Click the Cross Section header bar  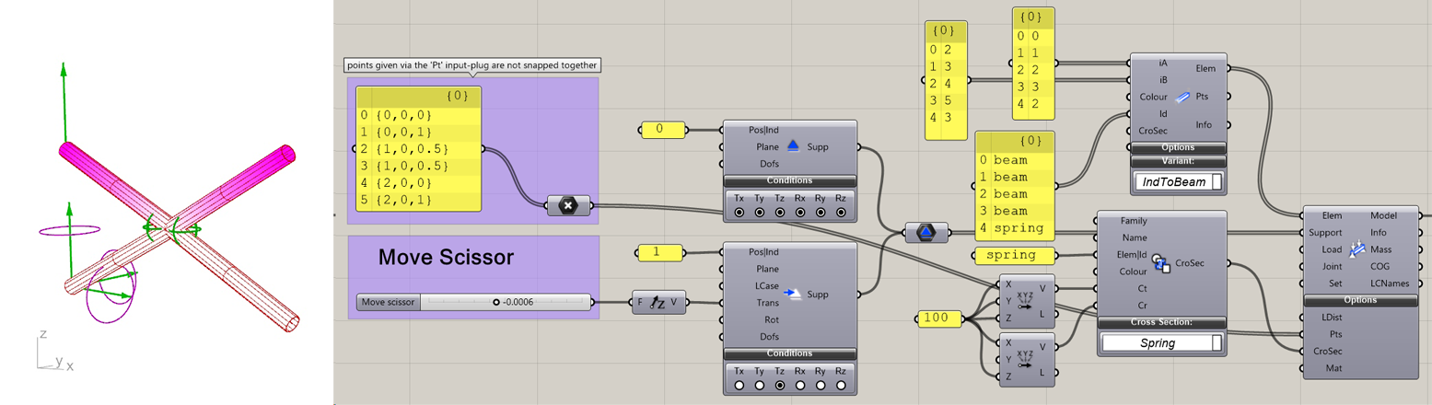pos(1161,321)
